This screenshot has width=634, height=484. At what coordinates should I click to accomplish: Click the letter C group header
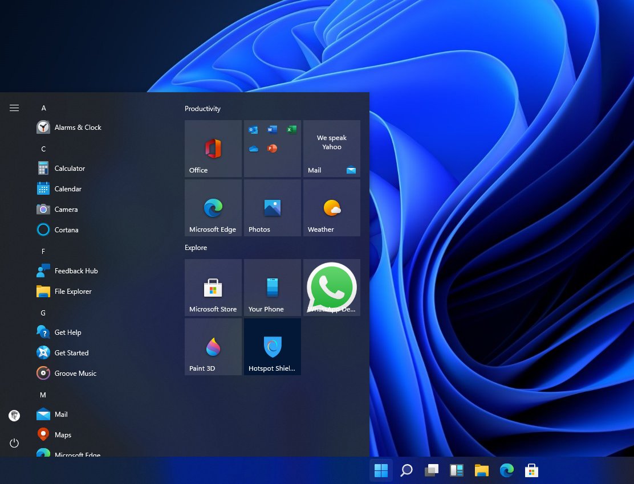pyautogui.click(x=43, y=149)
